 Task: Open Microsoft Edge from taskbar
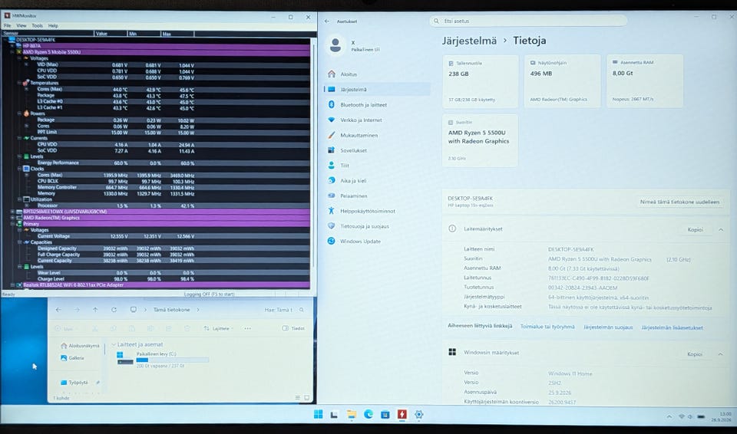point(368,414)
